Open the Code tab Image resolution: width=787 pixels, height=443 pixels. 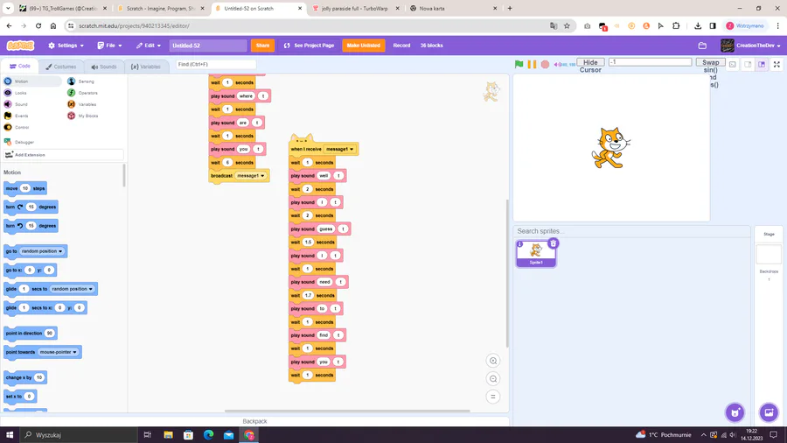[x=20, y=66]
